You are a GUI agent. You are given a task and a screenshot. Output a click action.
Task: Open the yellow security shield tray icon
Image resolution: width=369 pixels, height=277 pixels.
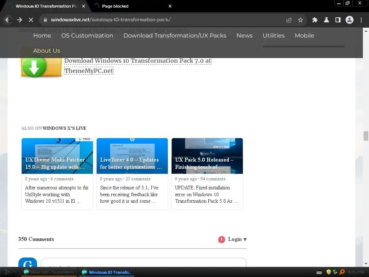[x=329, y=272]
